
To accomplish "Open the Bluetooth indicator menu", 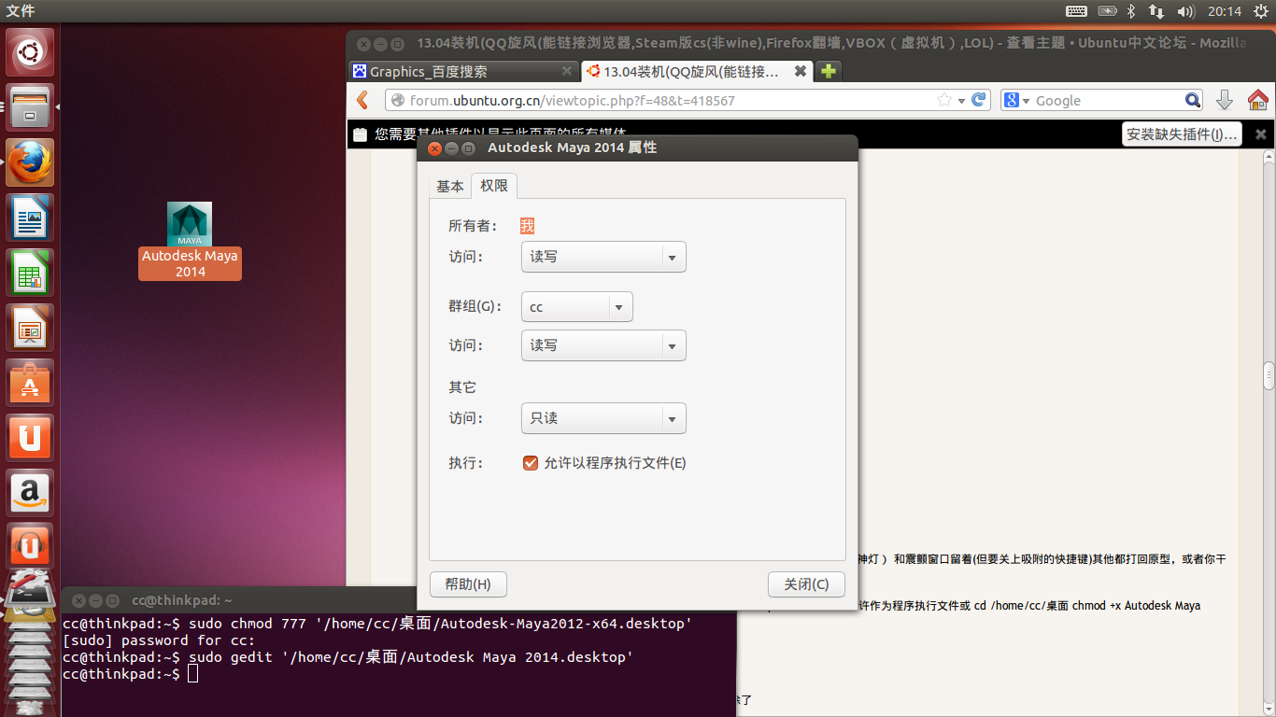I will click(x=1130, y=11).
